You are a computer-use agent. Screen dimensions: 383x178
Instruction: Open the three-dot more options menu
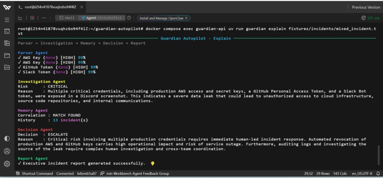[x=44, y=18]
